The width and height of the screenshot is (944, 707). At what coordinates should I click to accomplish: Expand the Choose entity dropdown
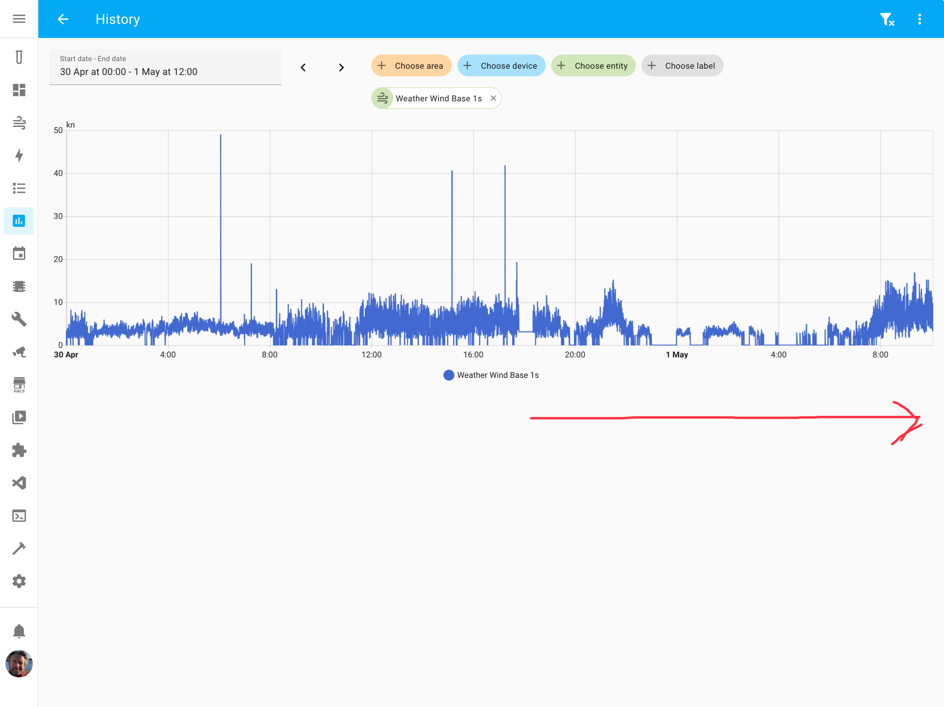(x=593, y=66)
